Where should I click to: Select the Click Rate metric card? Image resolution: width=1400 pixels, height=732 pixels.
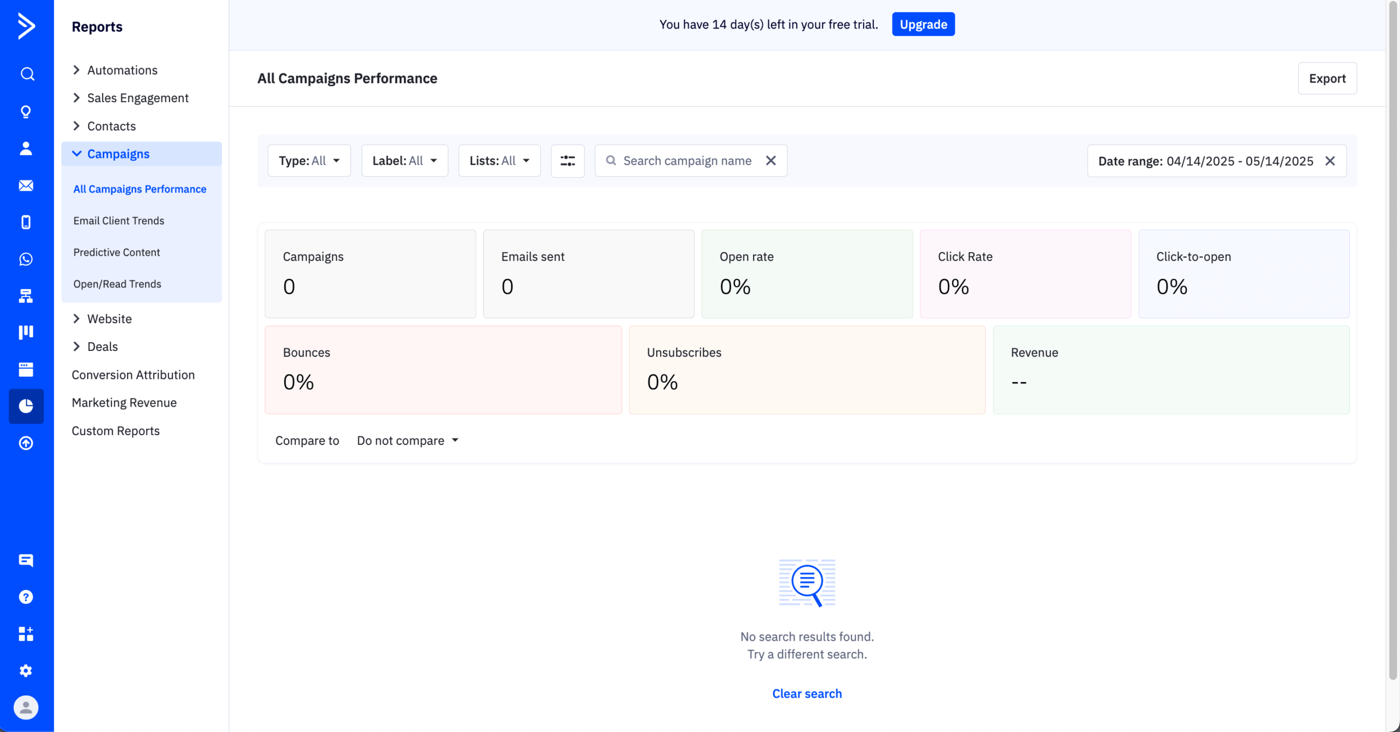click(x=1025, y=274)
